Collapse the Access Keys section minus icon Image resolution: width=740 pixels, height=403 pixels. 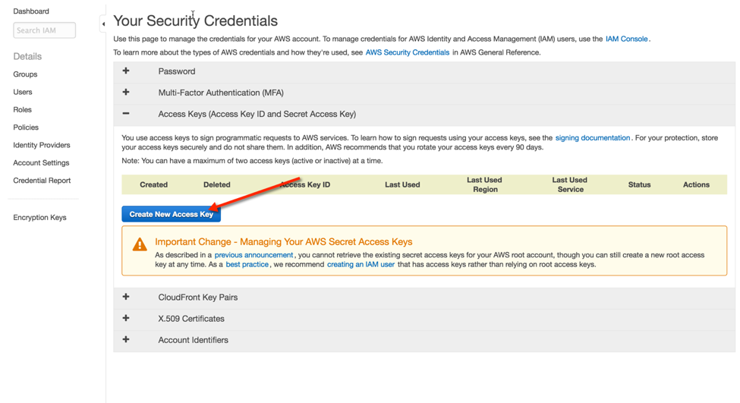pos(126,113)
